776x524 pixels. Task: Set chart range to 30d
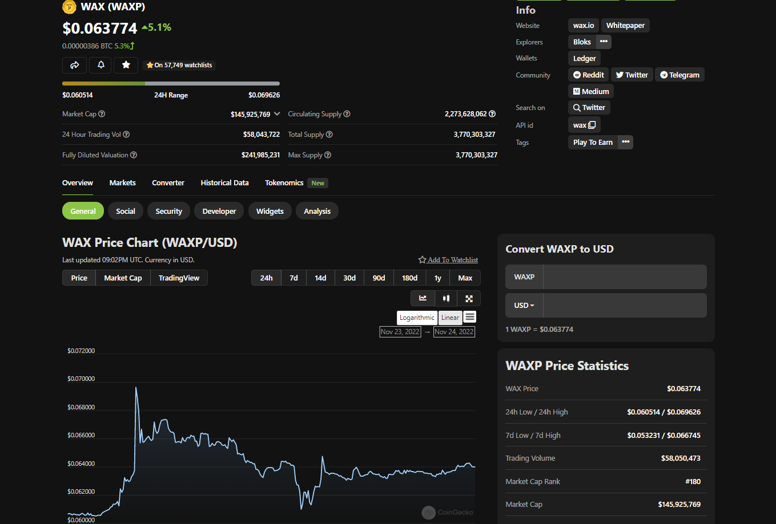click(x=349, y=278)
